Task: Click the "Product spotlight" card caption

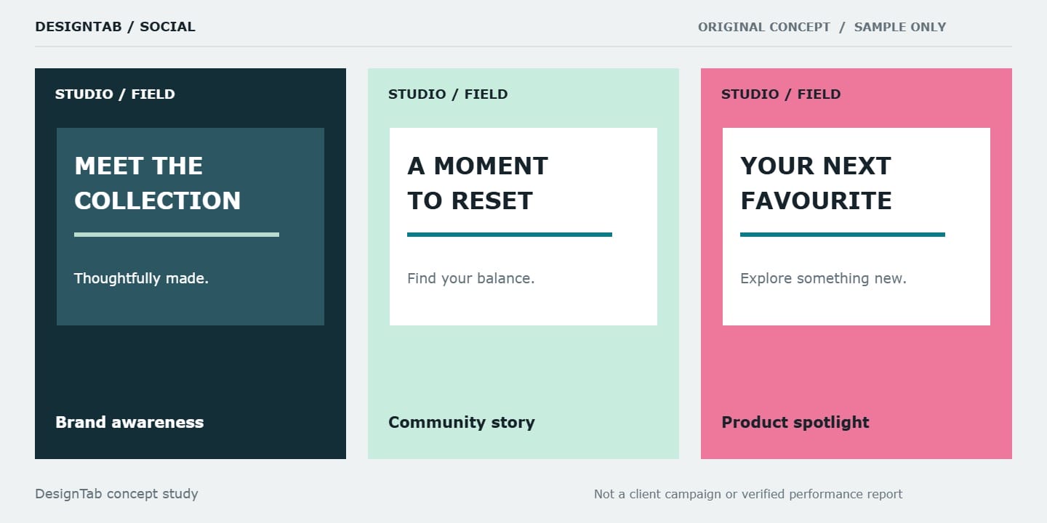Action: (x=795, y=422)
